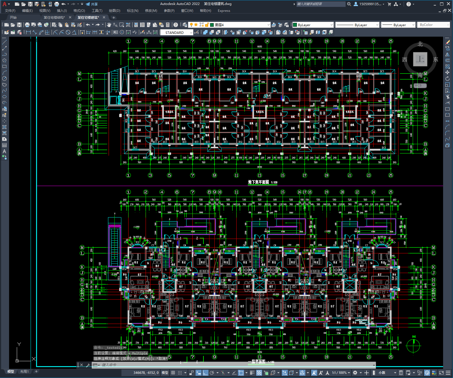Expand the STANDARD dimension style dropdown
The width and height of the screenshot is (453, 378).
pyautogui.click(x=177, y=33)
